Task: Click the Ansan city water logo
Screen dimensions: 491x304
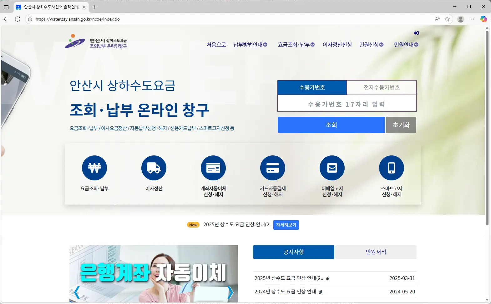Action: pyautogui.click(x=96, y=42)
